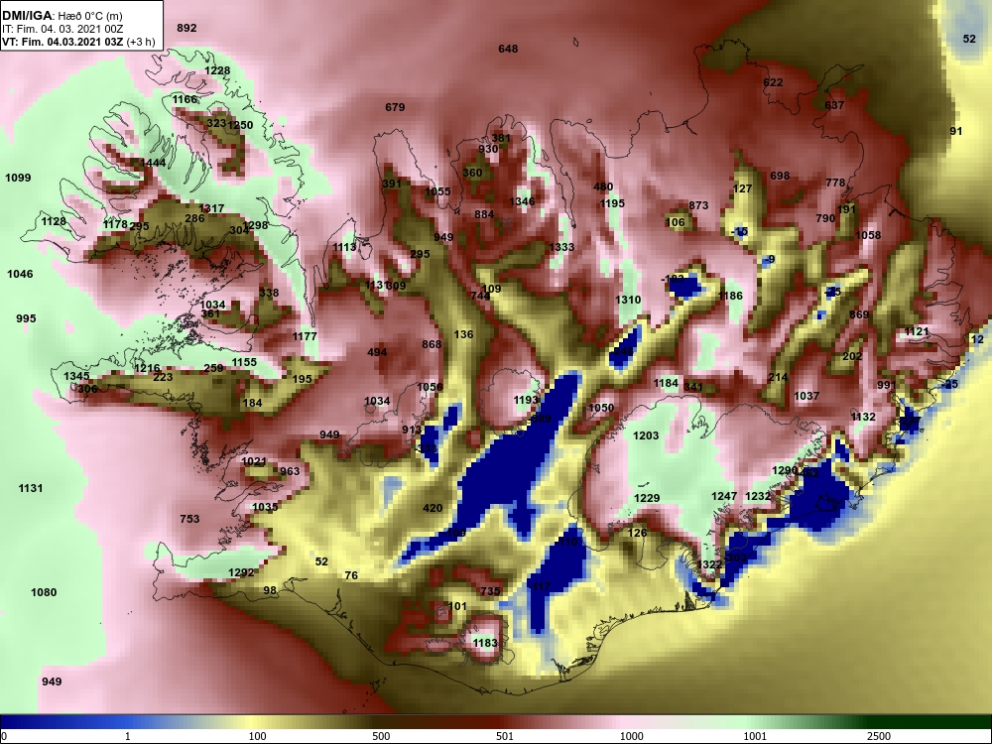Click the 622 label
The height and width of the screenshot is (744, 992).
[773, 83]
